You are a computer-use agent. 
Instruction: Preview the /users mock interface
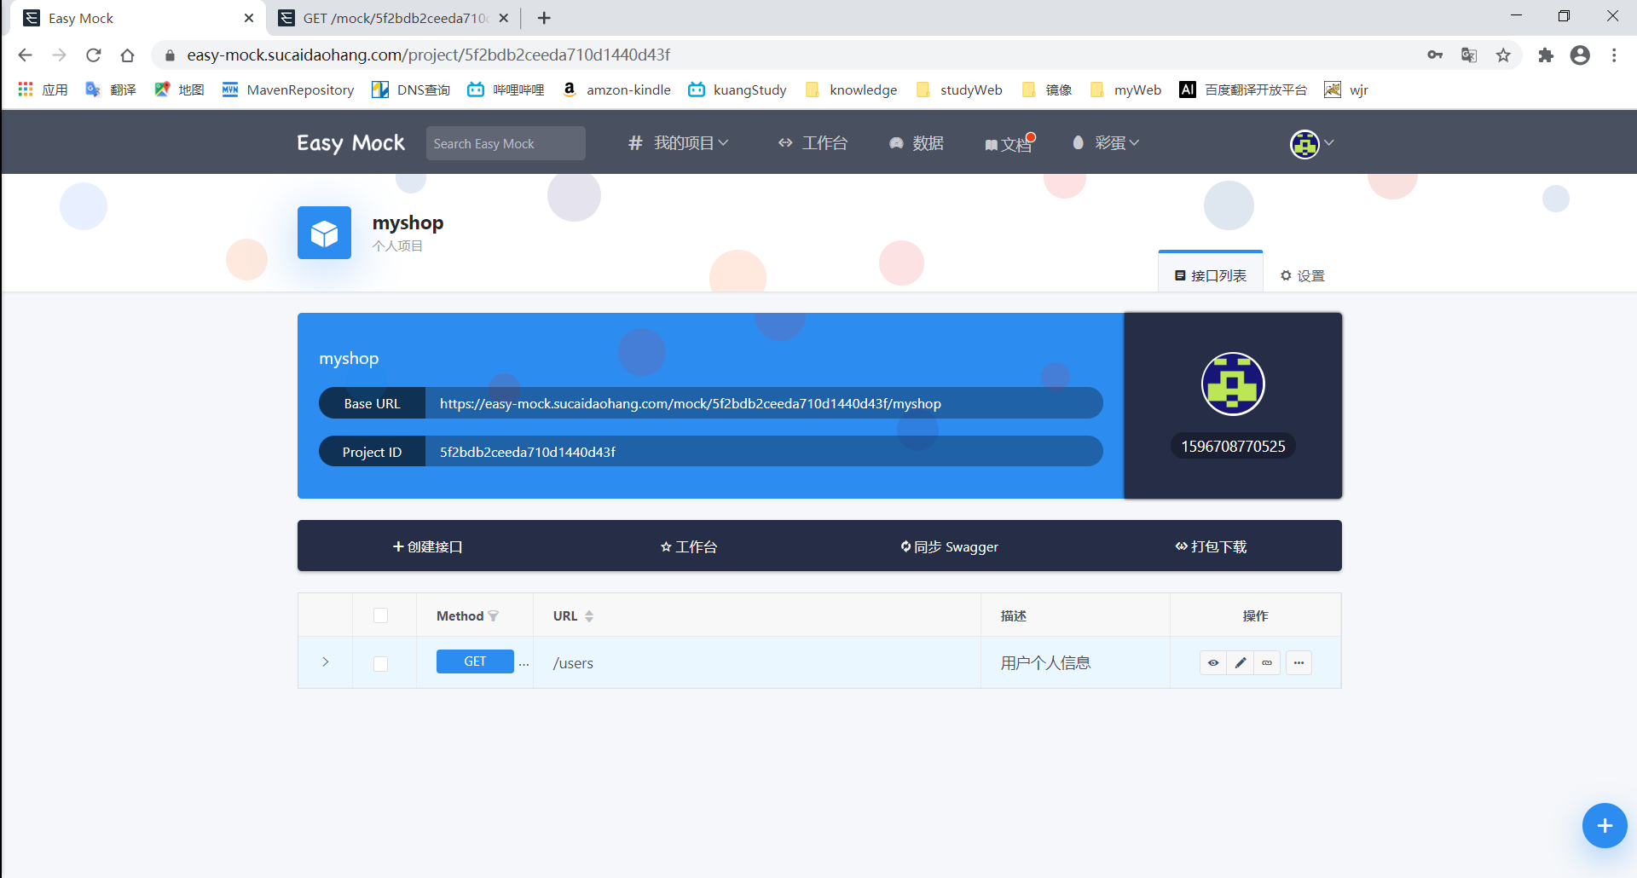click(x=1212, y=662)
